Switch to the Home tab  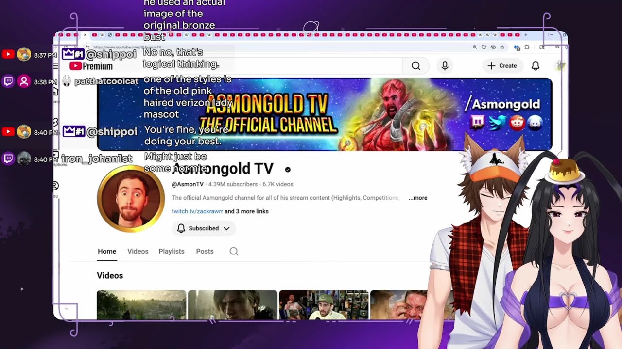click(x=107, y=251)
